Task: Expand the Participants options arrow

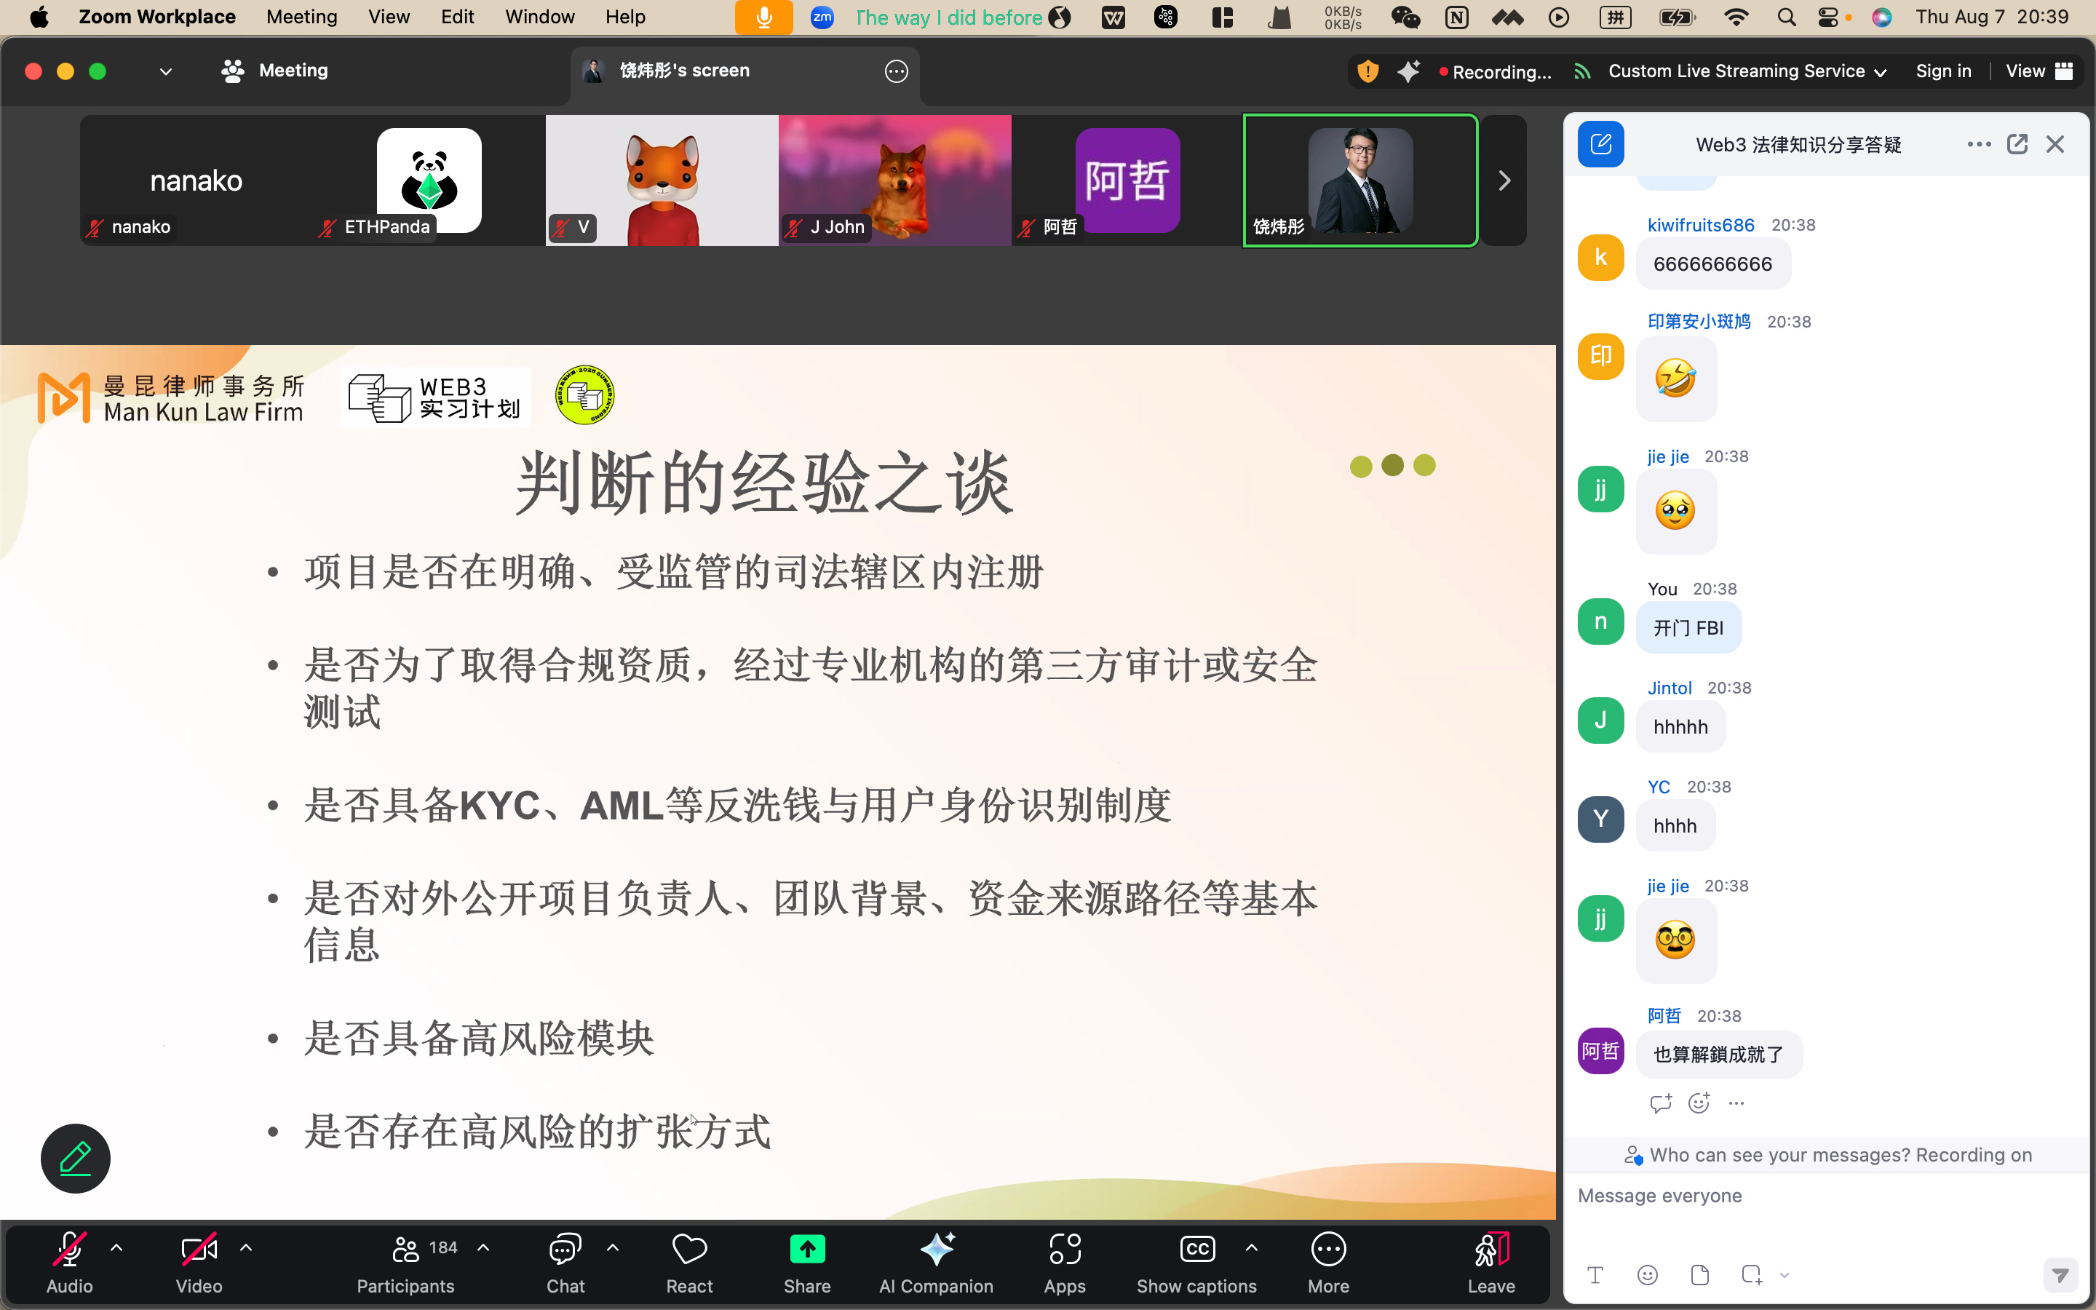Action: pos(483,1248)
